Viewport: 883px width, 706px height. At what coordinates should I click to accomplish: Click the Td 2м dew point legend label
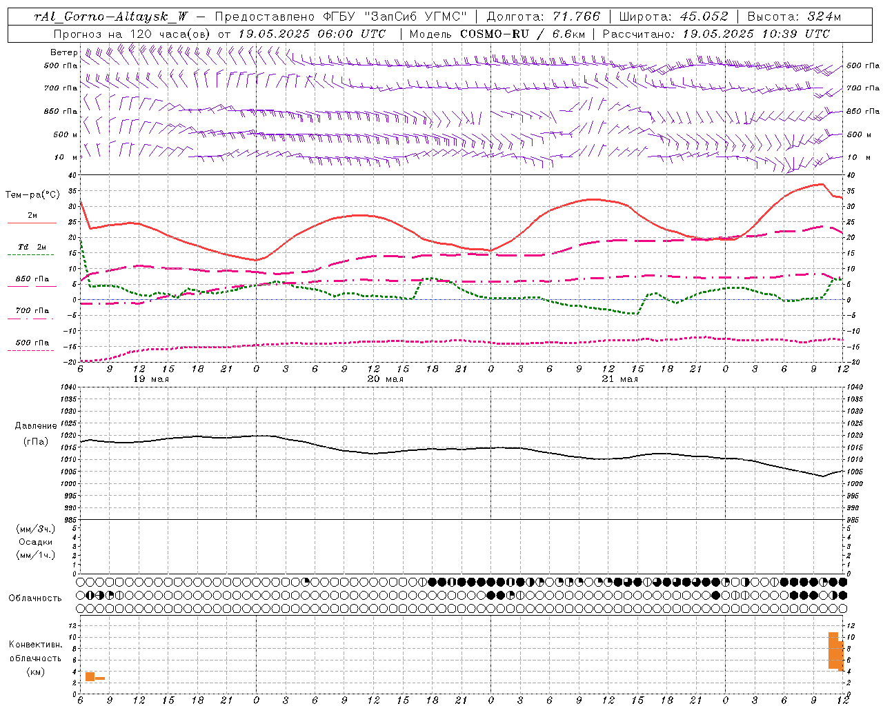(32, 247)
